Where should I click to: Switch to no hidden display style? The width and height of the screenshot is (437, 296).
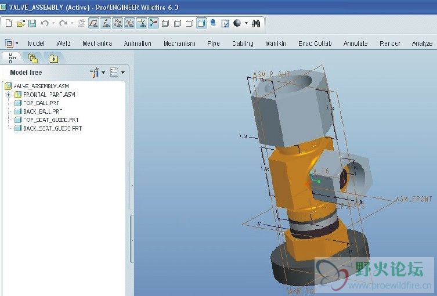click(190, 23)
